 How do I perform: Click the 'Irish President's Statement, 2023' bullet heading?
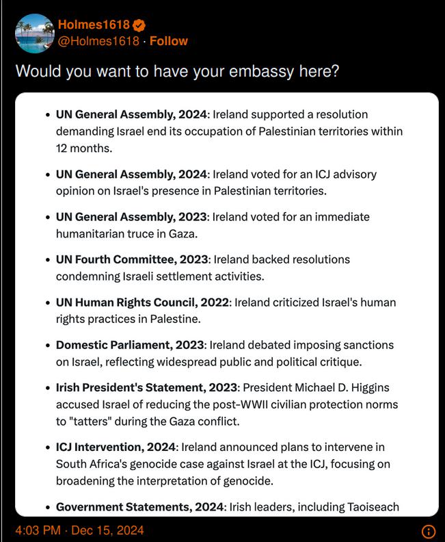[x=146, y=387]
